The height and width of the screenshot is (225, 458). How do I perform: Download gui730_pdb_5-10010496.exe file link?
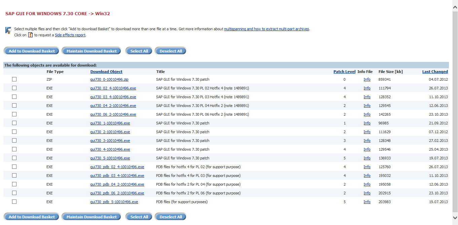click(114, 202)
